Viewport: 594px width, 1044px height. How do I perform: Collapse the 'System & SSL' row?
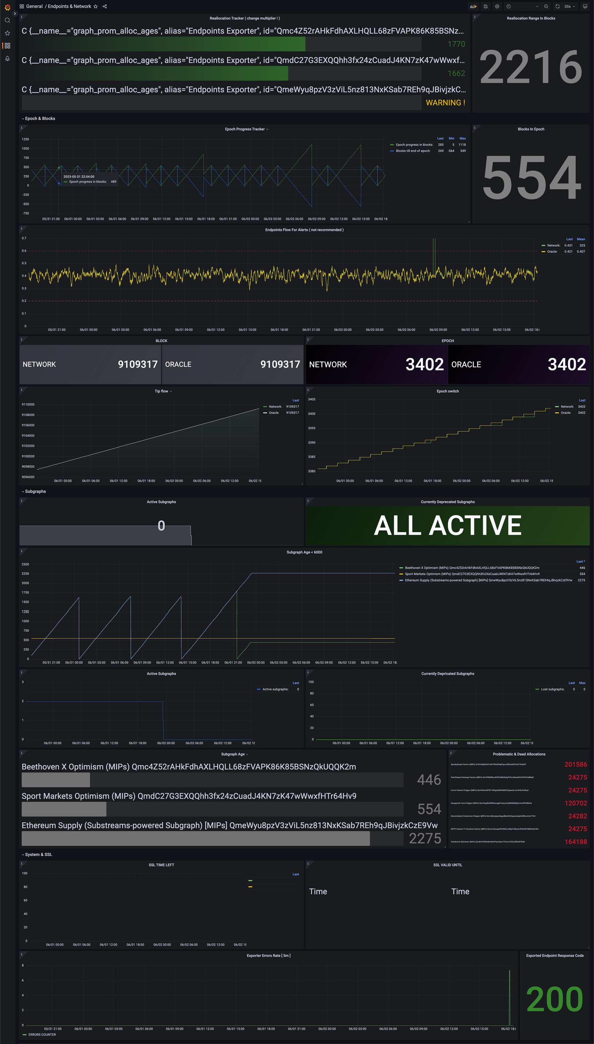pyautogui.click(x=37, y=854)
